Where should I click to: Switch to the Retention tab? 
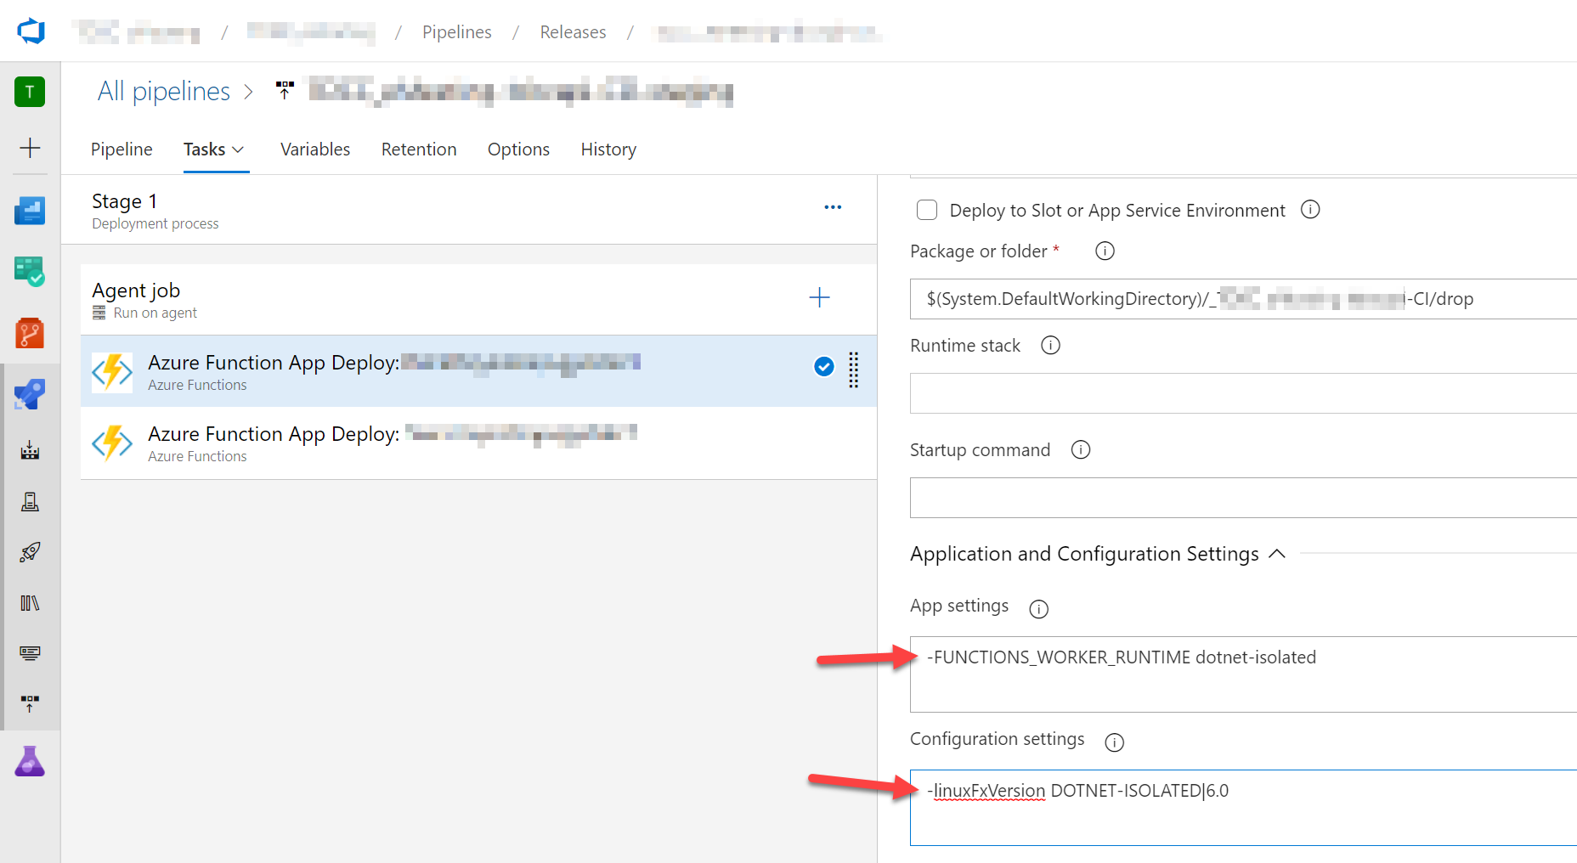(x=419, y=149)
